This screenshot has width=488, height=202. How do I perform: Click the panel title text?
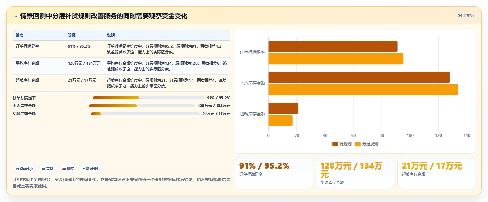pyautogui.click(x=104, y=16)
